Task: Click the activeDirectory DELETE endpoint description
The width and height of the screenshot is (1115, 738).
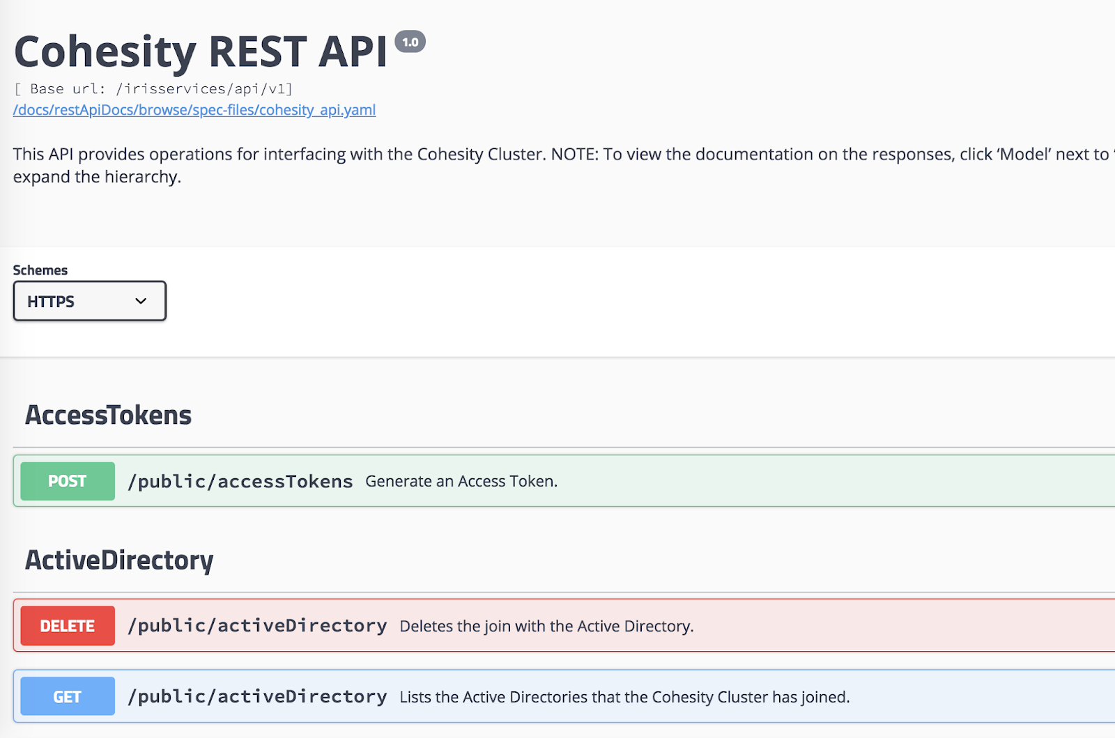Action: click(x=546, y=625)
